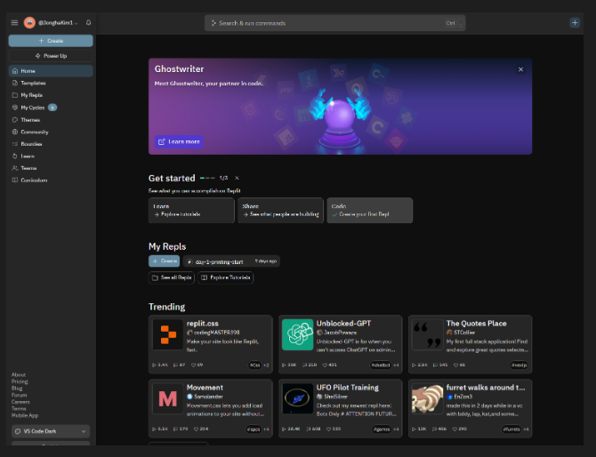Image resolution: width=596 pixels, height=457 pixels.
Task: Open Themes in sidebar
Action: (51, 120)
